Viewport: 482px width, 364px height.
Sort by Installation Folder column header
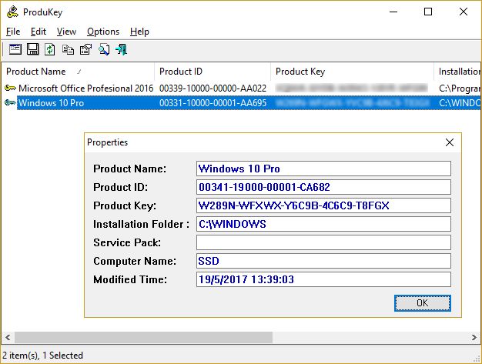click(457, 72)
